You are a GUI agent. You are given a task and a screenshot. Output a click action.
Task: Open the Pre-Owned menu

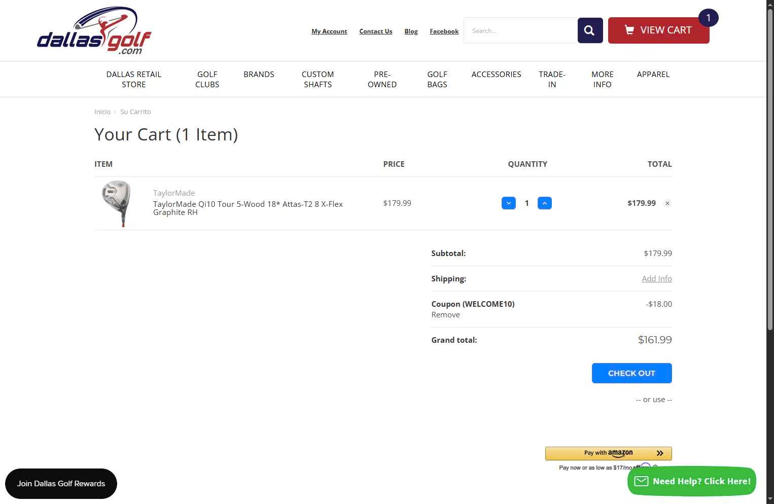coord(382,79)
